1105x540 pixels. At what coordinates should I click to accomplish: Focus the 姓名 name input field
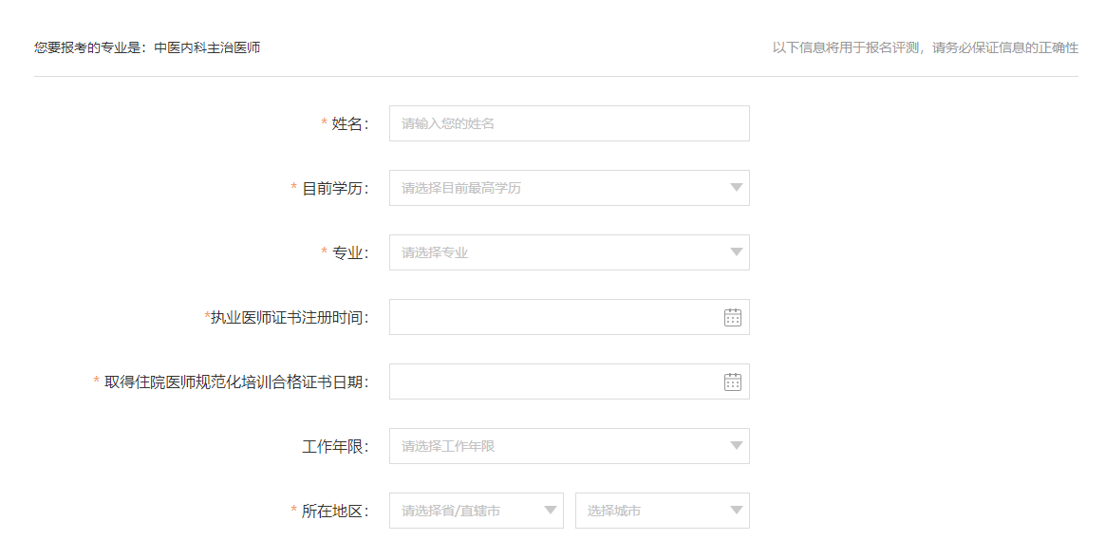[569, 123]
